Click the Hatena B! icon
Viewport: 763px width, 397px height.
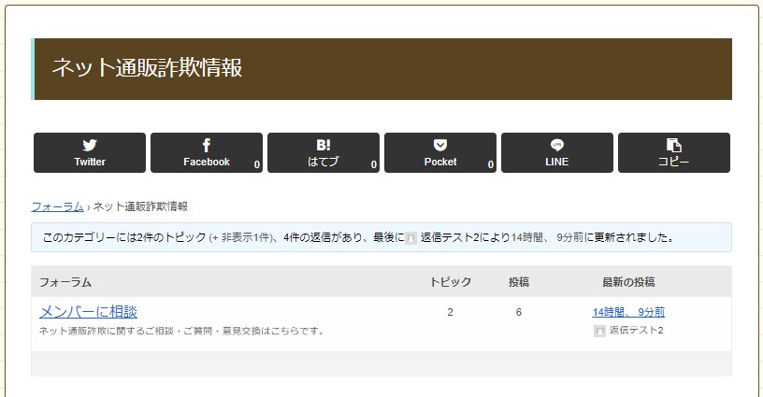[324, 145]
